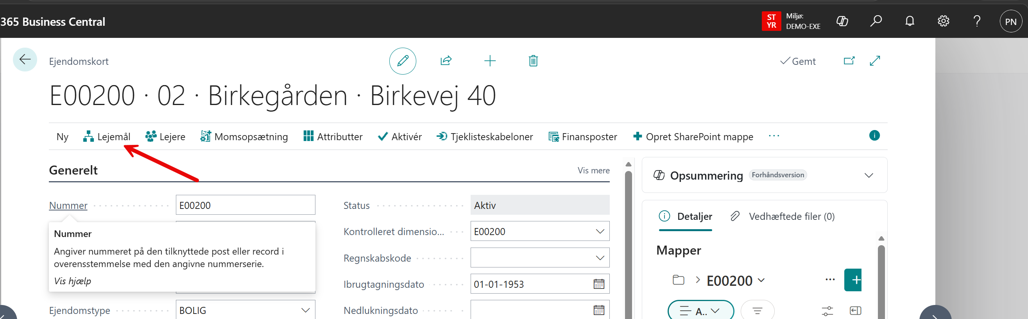
Task: Click the 365 Business Central title
Action: 53,21
